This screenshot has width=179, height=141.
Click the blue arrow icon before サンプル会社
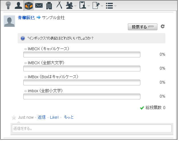39,17
